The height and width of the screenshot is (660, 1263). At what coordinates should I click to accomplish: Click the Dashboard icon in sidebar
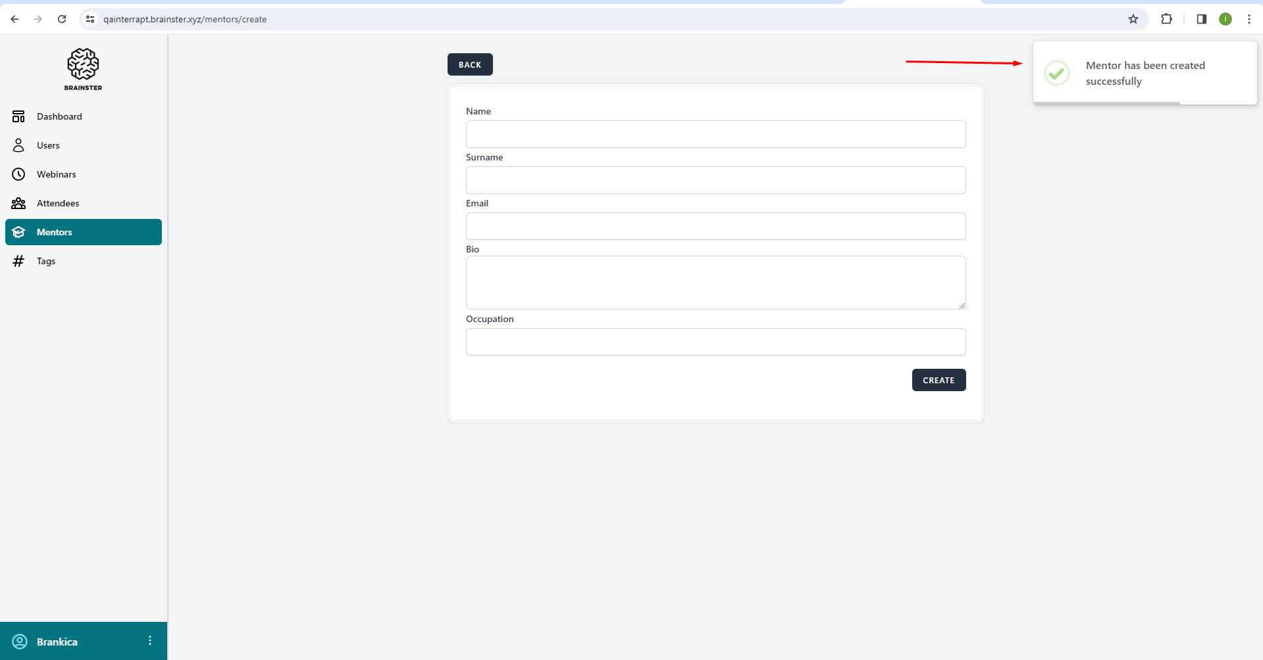tap(18, 116)
